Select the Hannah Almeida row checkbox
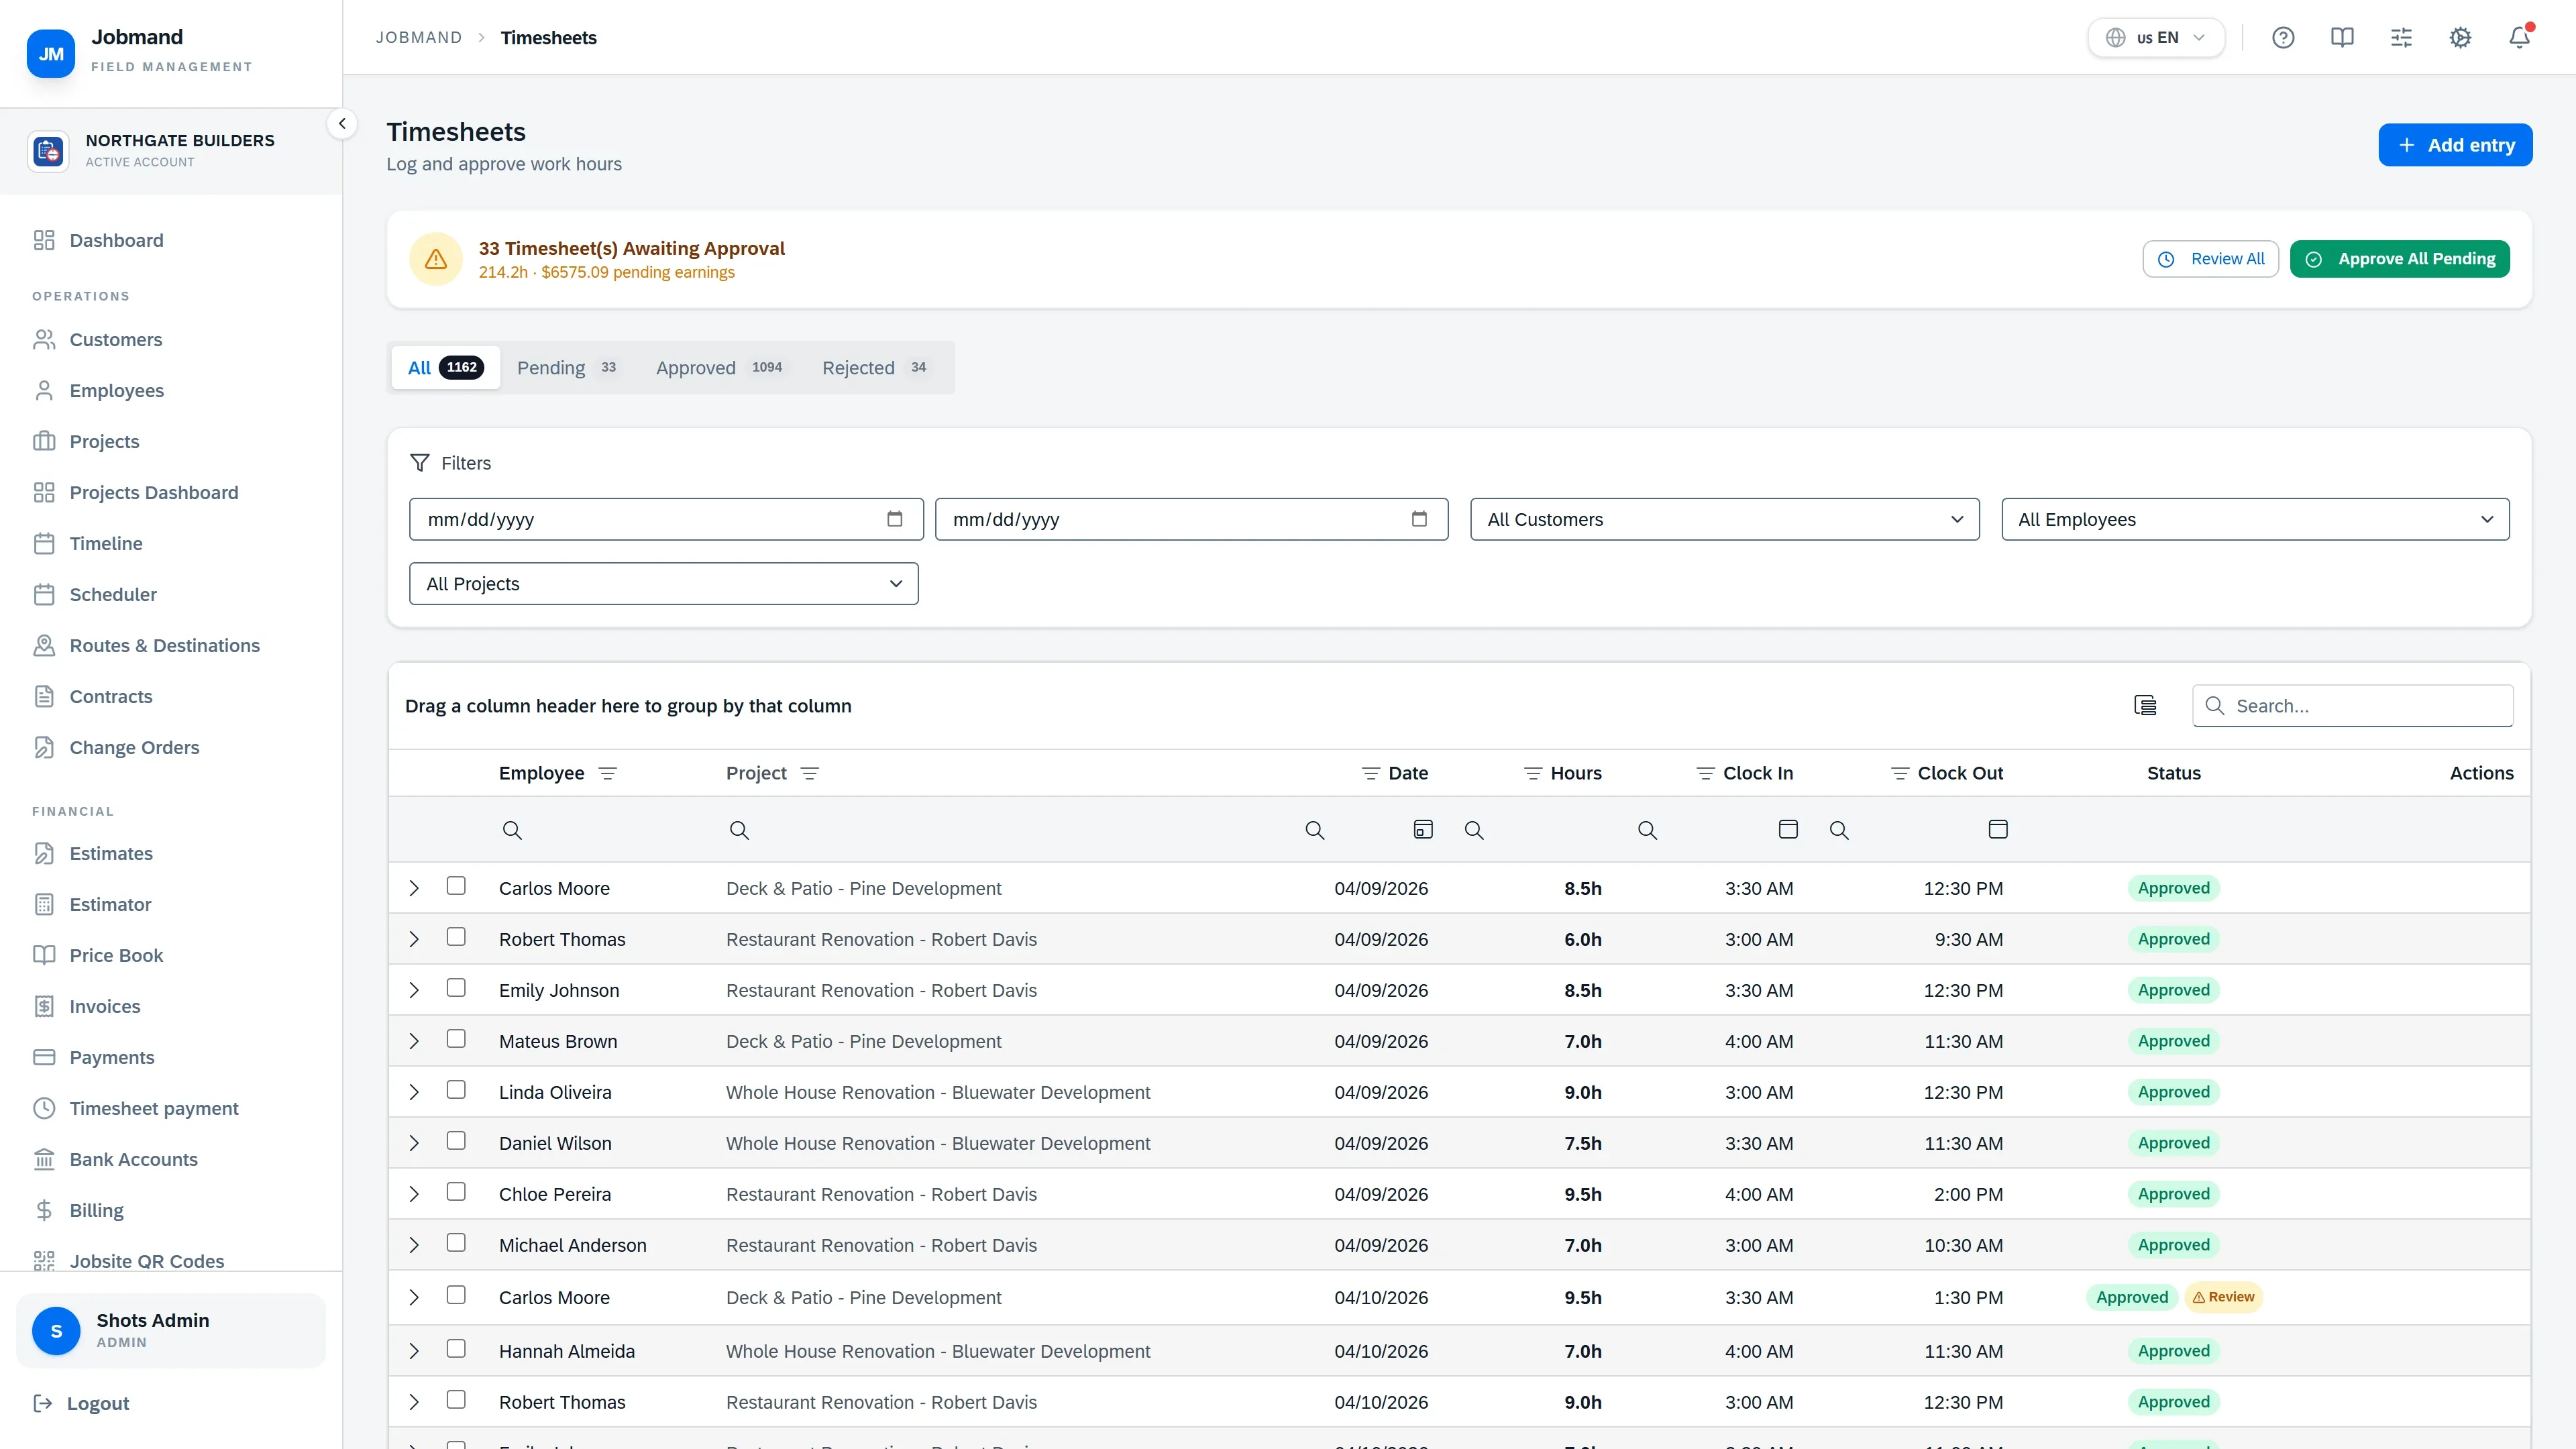The height and width of the screenshot is (1449, 2576). pyautogui.click(x=456, y=1349)
